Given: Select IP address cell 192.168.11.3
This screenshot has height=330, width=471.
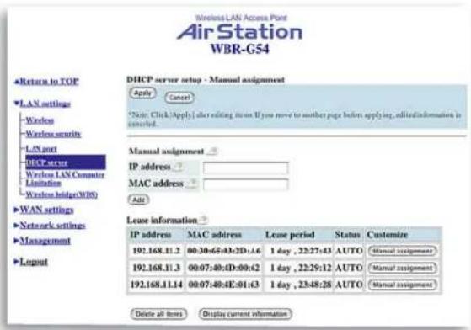Looking at the screenshot, I should [156, 268].
